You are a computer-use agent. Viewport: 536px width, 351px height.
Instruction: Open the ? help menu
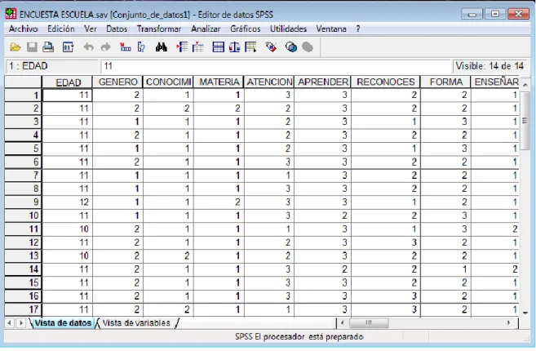358,29
